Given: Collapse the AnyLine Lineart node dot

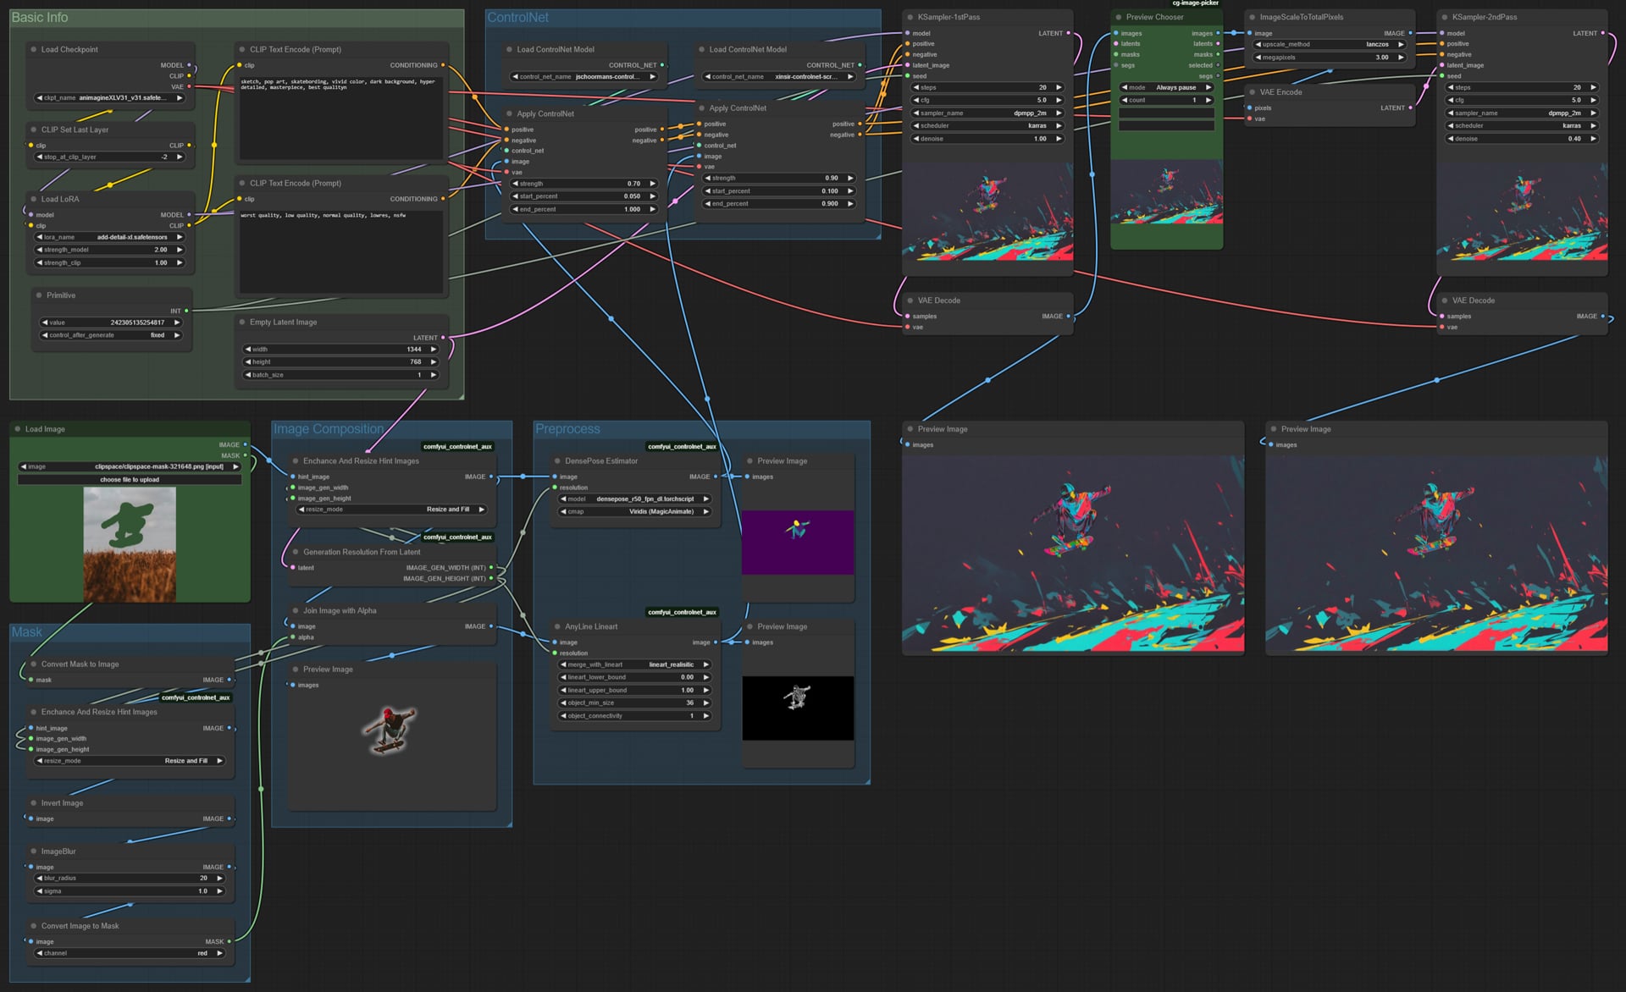Looking at the screenshot, I should (557, 627).
